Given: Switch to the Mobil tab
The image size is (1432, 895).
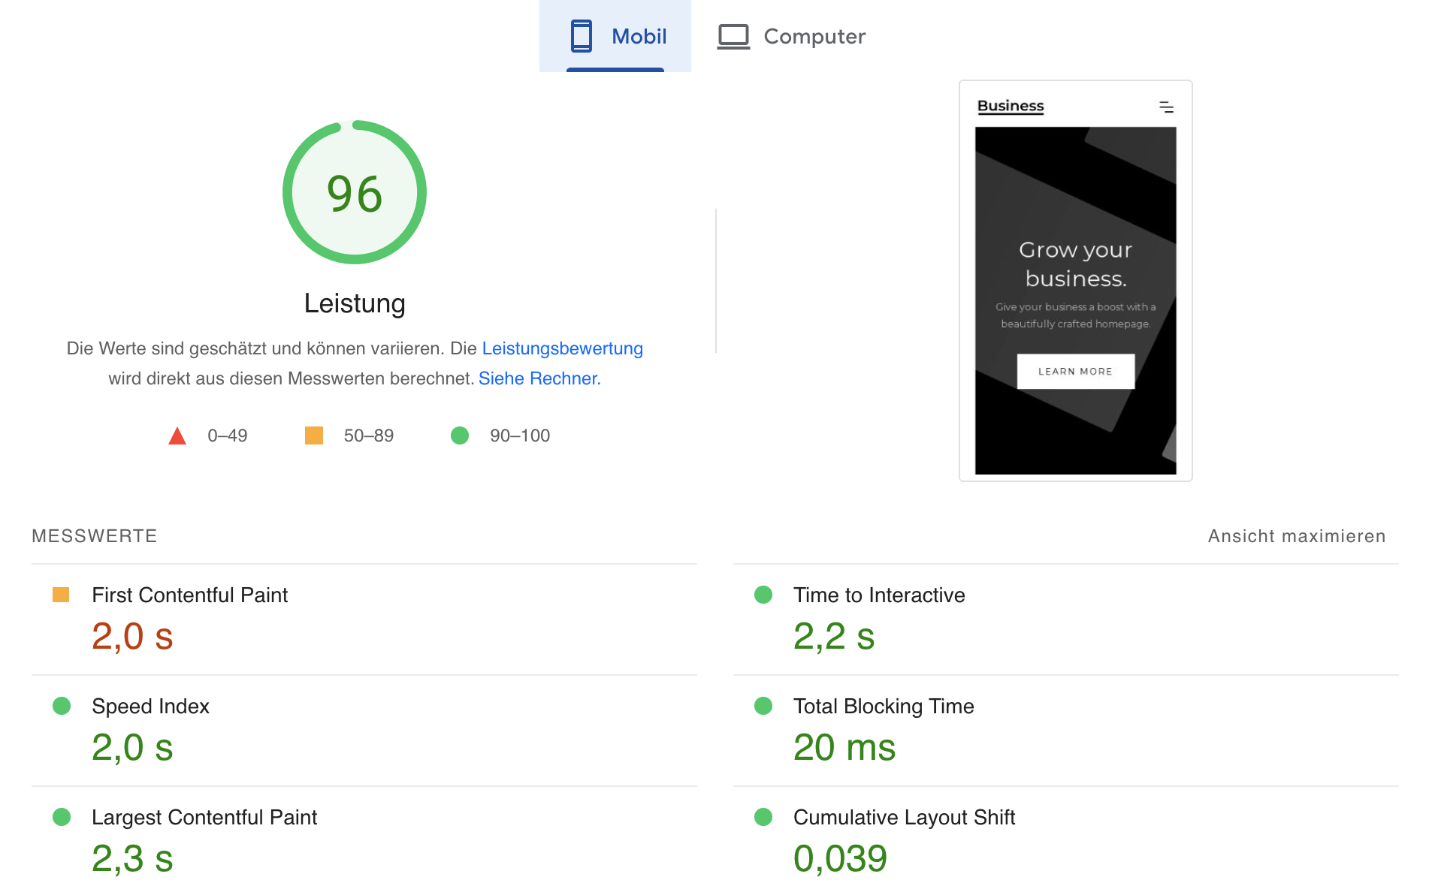Looking at the screenshot, I should (615, 36).
